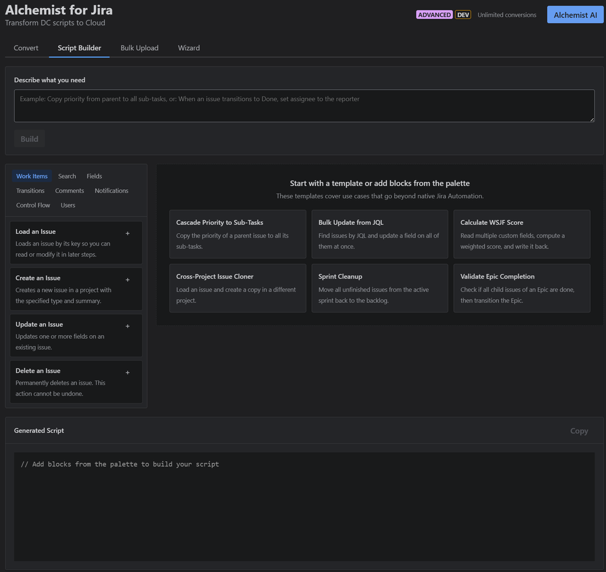
Task: Go to the Wizard tab
Action: [x=189, y=48]
